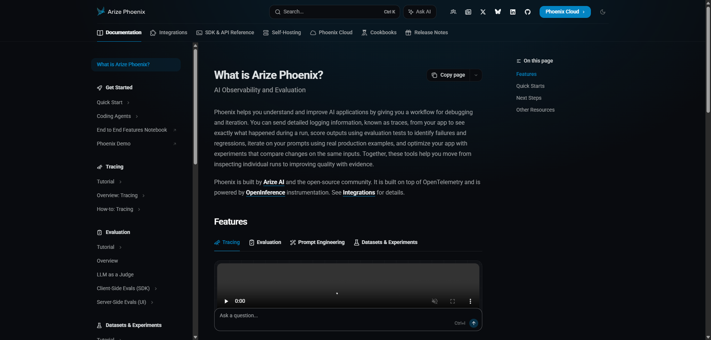Click the Bluesky butterfly icon

(498, 12)
